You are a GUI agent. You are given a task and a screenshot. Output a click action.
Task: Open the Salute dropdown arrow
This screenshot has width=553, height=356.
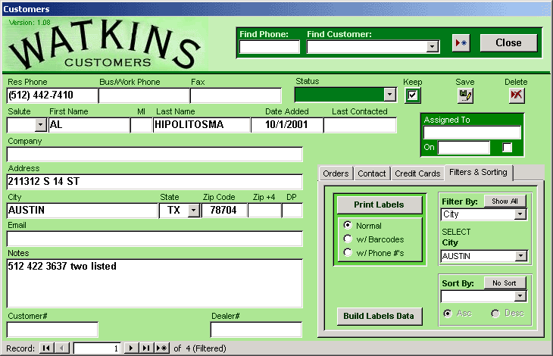[41, 125]
